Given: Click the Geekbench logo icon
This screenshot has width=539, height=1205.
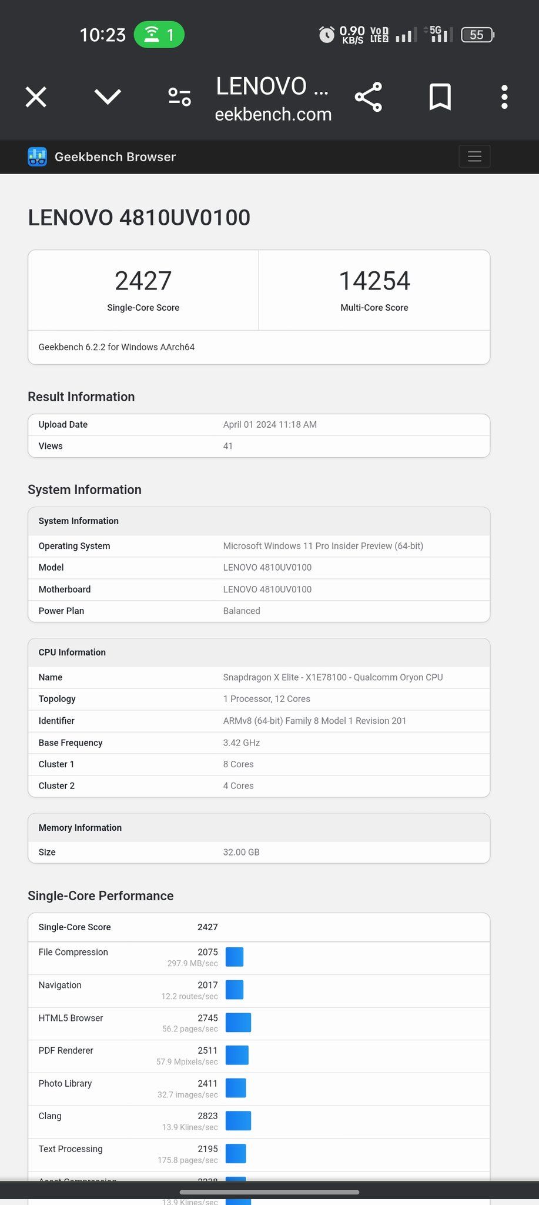Looking at the screenshot, I should 37,157.
